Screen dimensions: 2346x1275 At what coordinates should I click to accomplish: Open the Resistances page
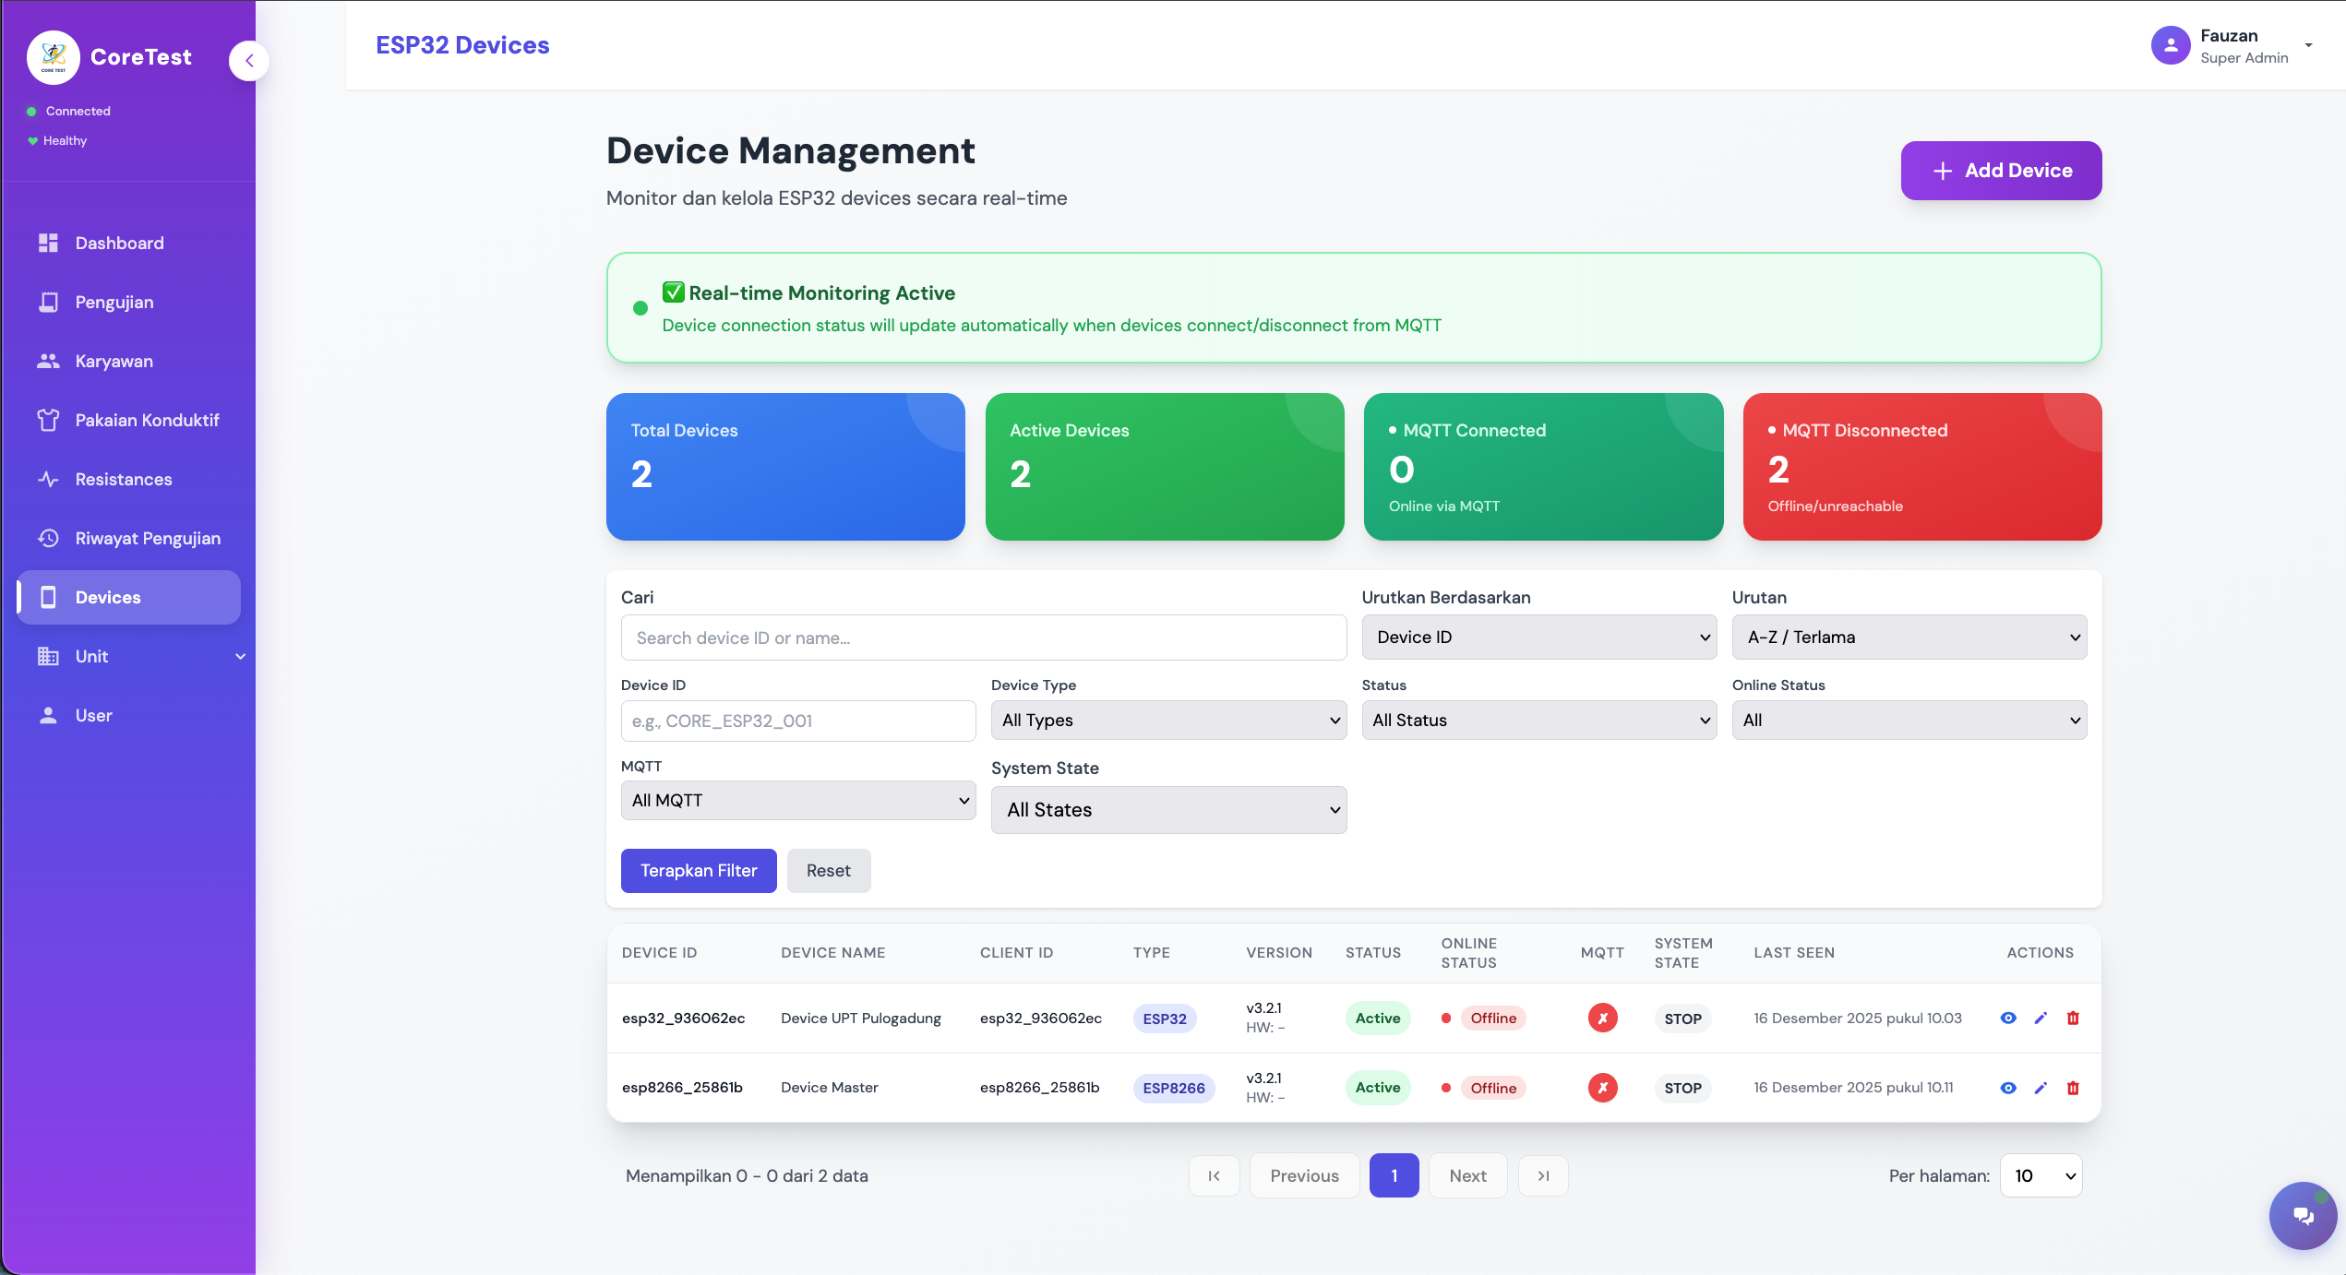tap(123, 479)
